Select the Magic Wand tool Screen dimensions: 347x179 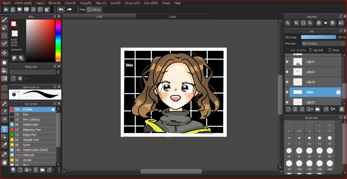coord(4,104)
